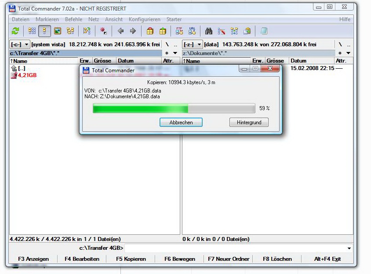Expand right panel directory history arrow
The width and height of the screenshot is (371, 274).
[x=348, y=53]
